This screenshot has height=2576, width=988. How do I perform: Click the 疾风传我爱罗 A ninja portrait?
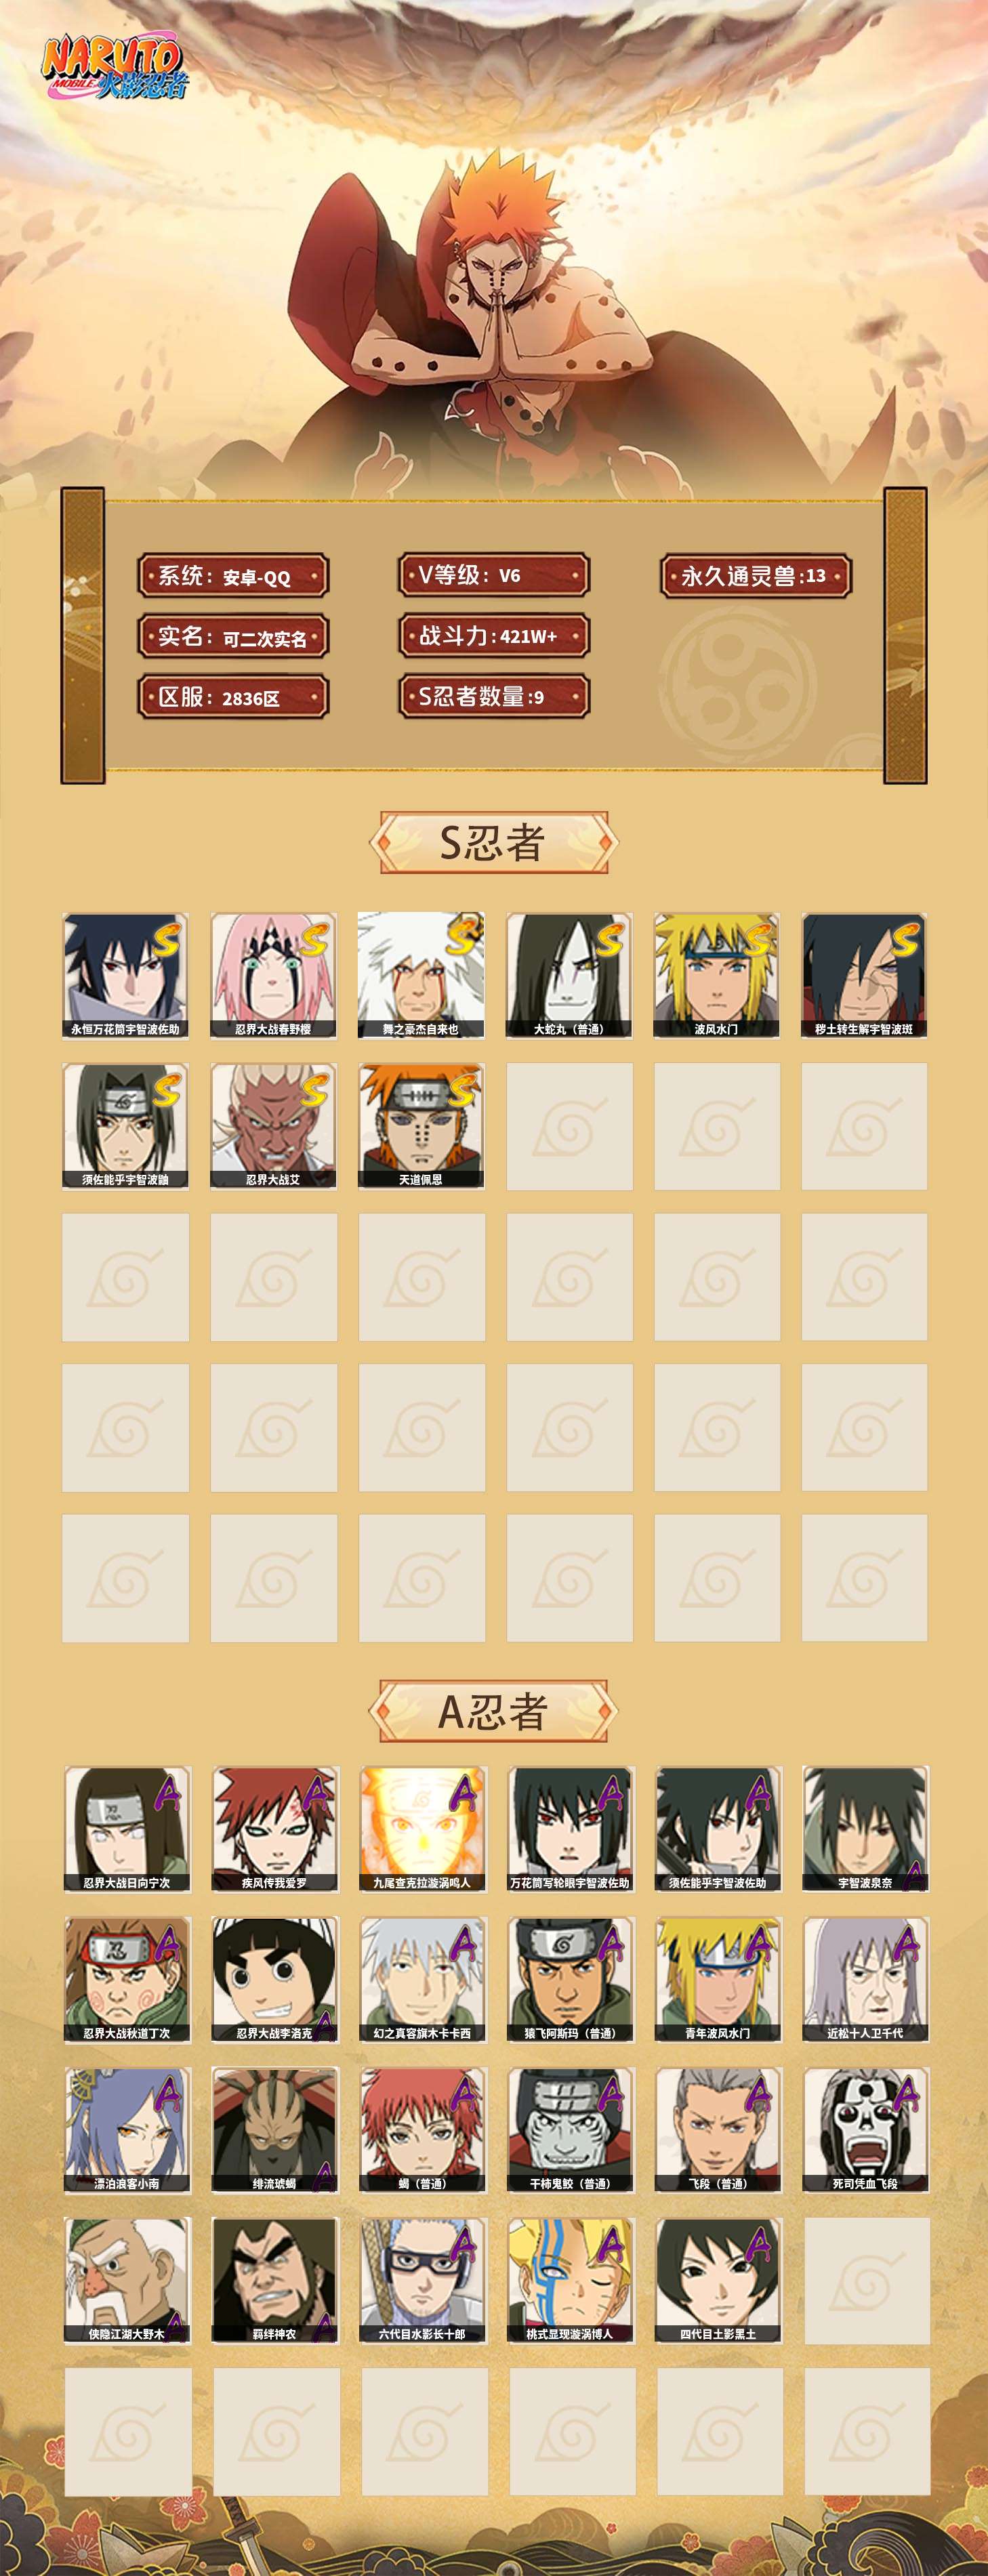[275, 1829]
